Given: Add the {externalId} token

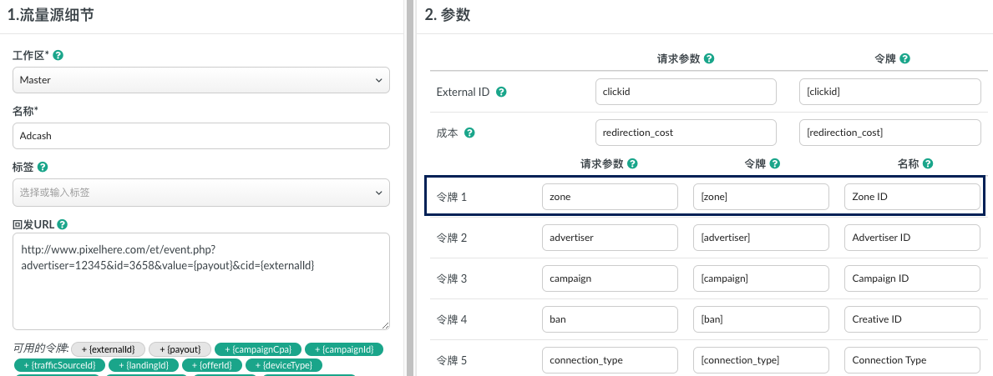Looking at the screenshot, I should [x=109, y=349].
